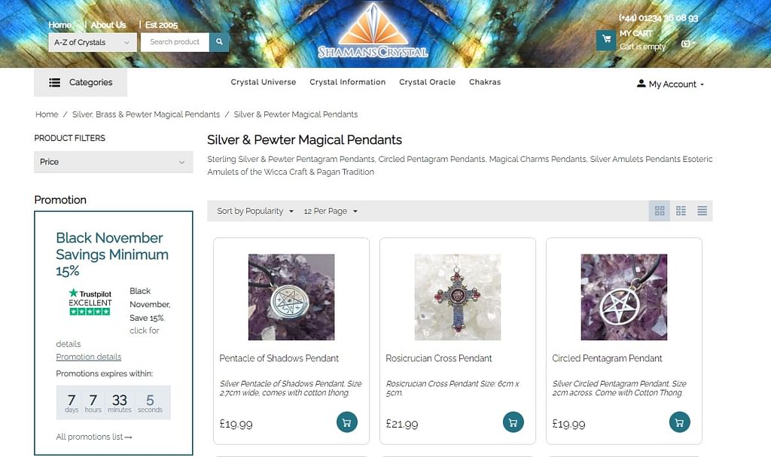Screen dimensions: 771x457
Task: Go to the Chakras page
Action: pyautogui.click(x=485, y=82)
